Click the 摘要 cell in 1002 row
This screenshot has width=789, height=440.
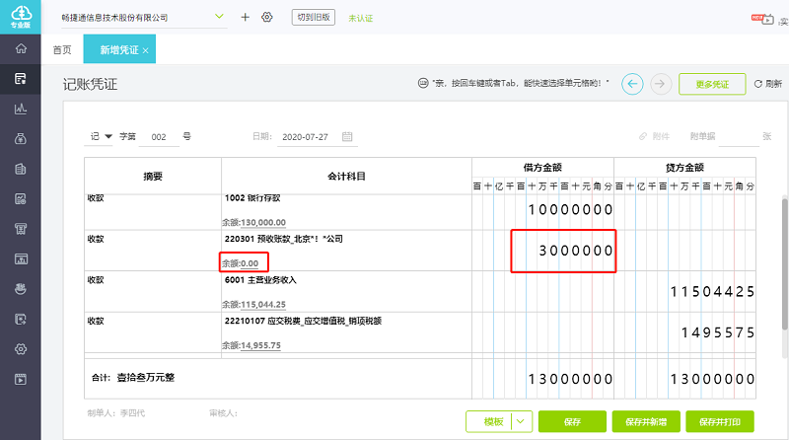click(x=153, y=210)
